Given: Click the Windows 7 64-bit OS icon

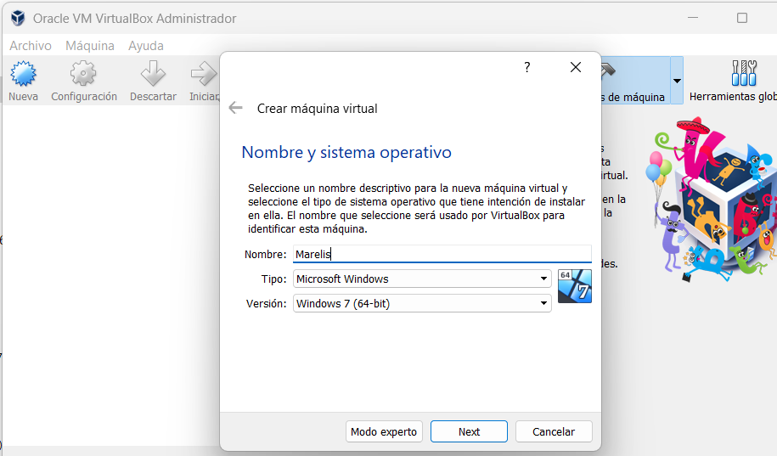Looking at the screenshot, I should [x=575, y=286].
